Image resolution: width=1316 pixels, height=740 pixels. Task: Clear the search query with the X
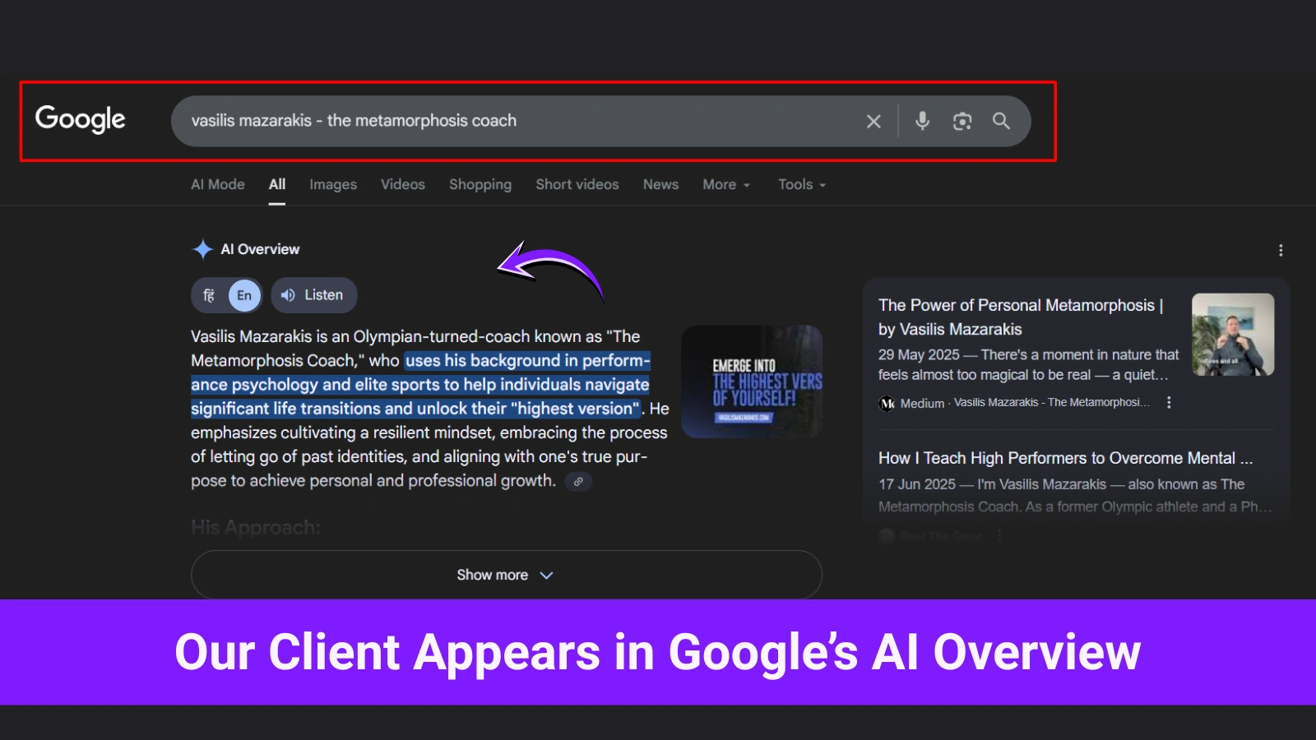pos(873,121)
